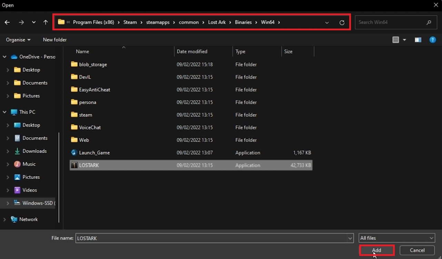Collapse the This PC node
This screenshot has width=442, height=259.
[4, 112]
